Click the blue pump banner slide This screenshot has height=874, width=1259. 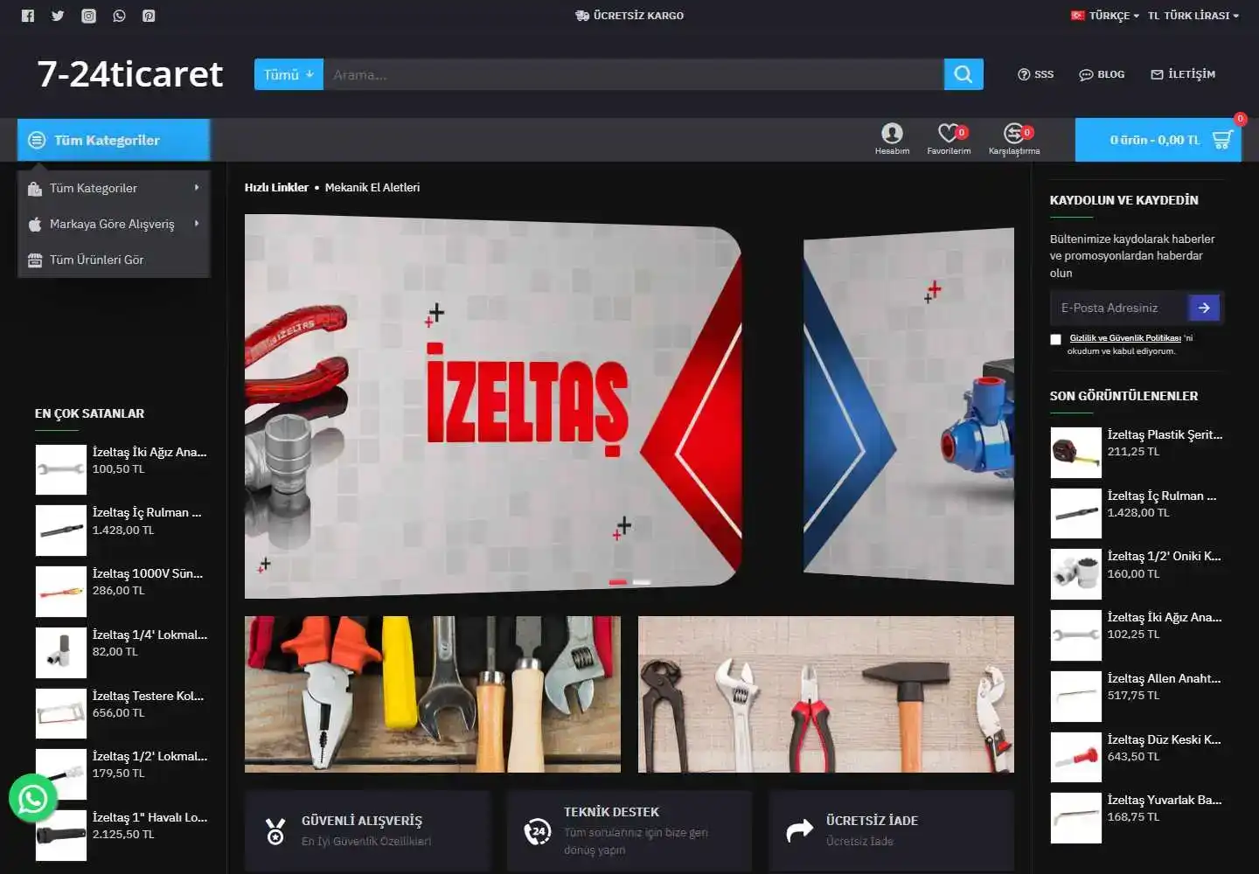coord(909,406)
